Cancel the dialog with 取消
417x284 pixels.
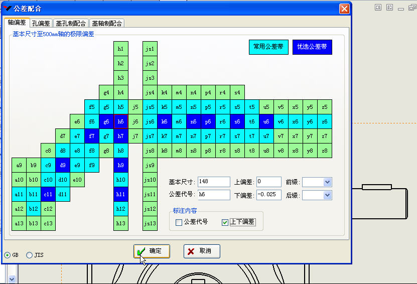click(x=202, y=251)
